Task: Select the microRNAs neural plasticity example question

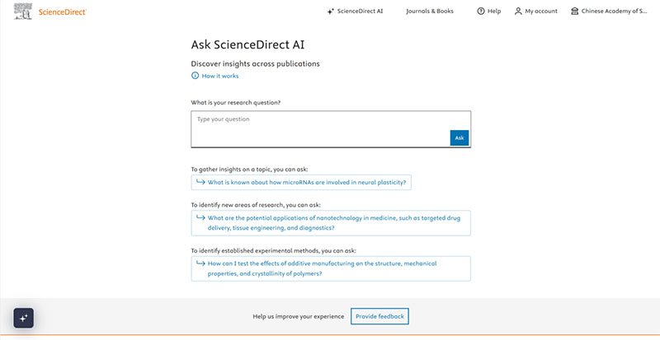Action: [x=307, y=182]
